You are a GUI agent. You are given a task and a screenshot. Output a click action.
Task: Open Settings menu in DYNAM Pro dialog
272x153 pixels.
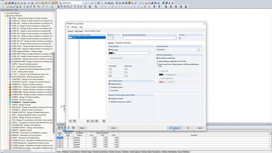(x=74, y=27)
